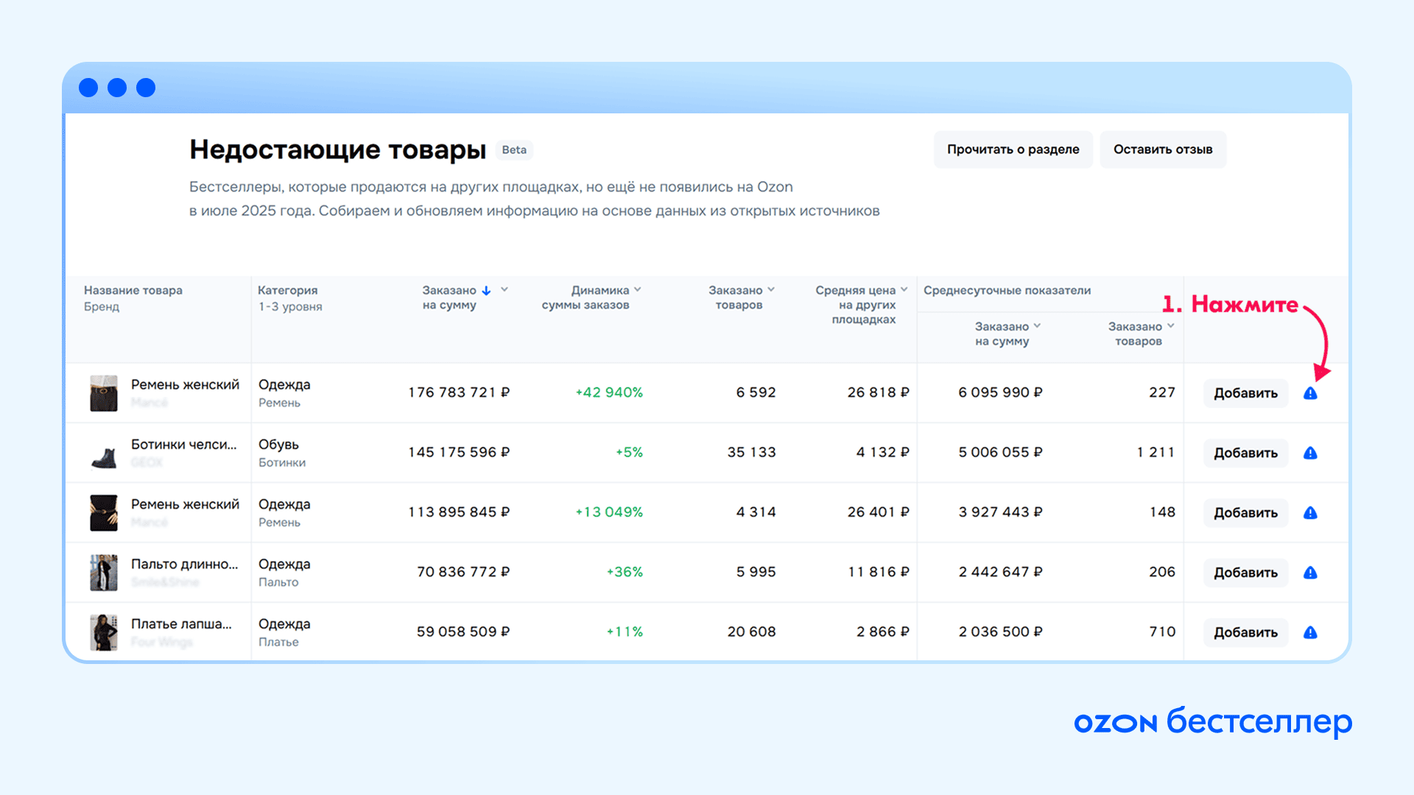Open the Ботинки челси product thumbnail
Viewport: 1414px width, 795px height.
pos(104,456)
